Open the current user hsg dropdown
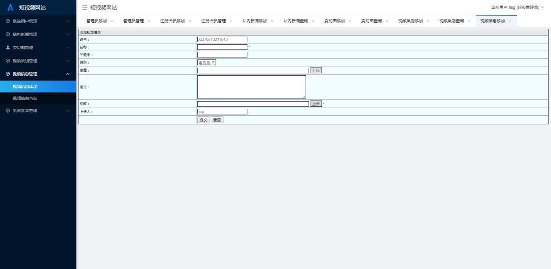Image resolution: width=551 pixels, height=269 pixels. [x=518, y=8]
